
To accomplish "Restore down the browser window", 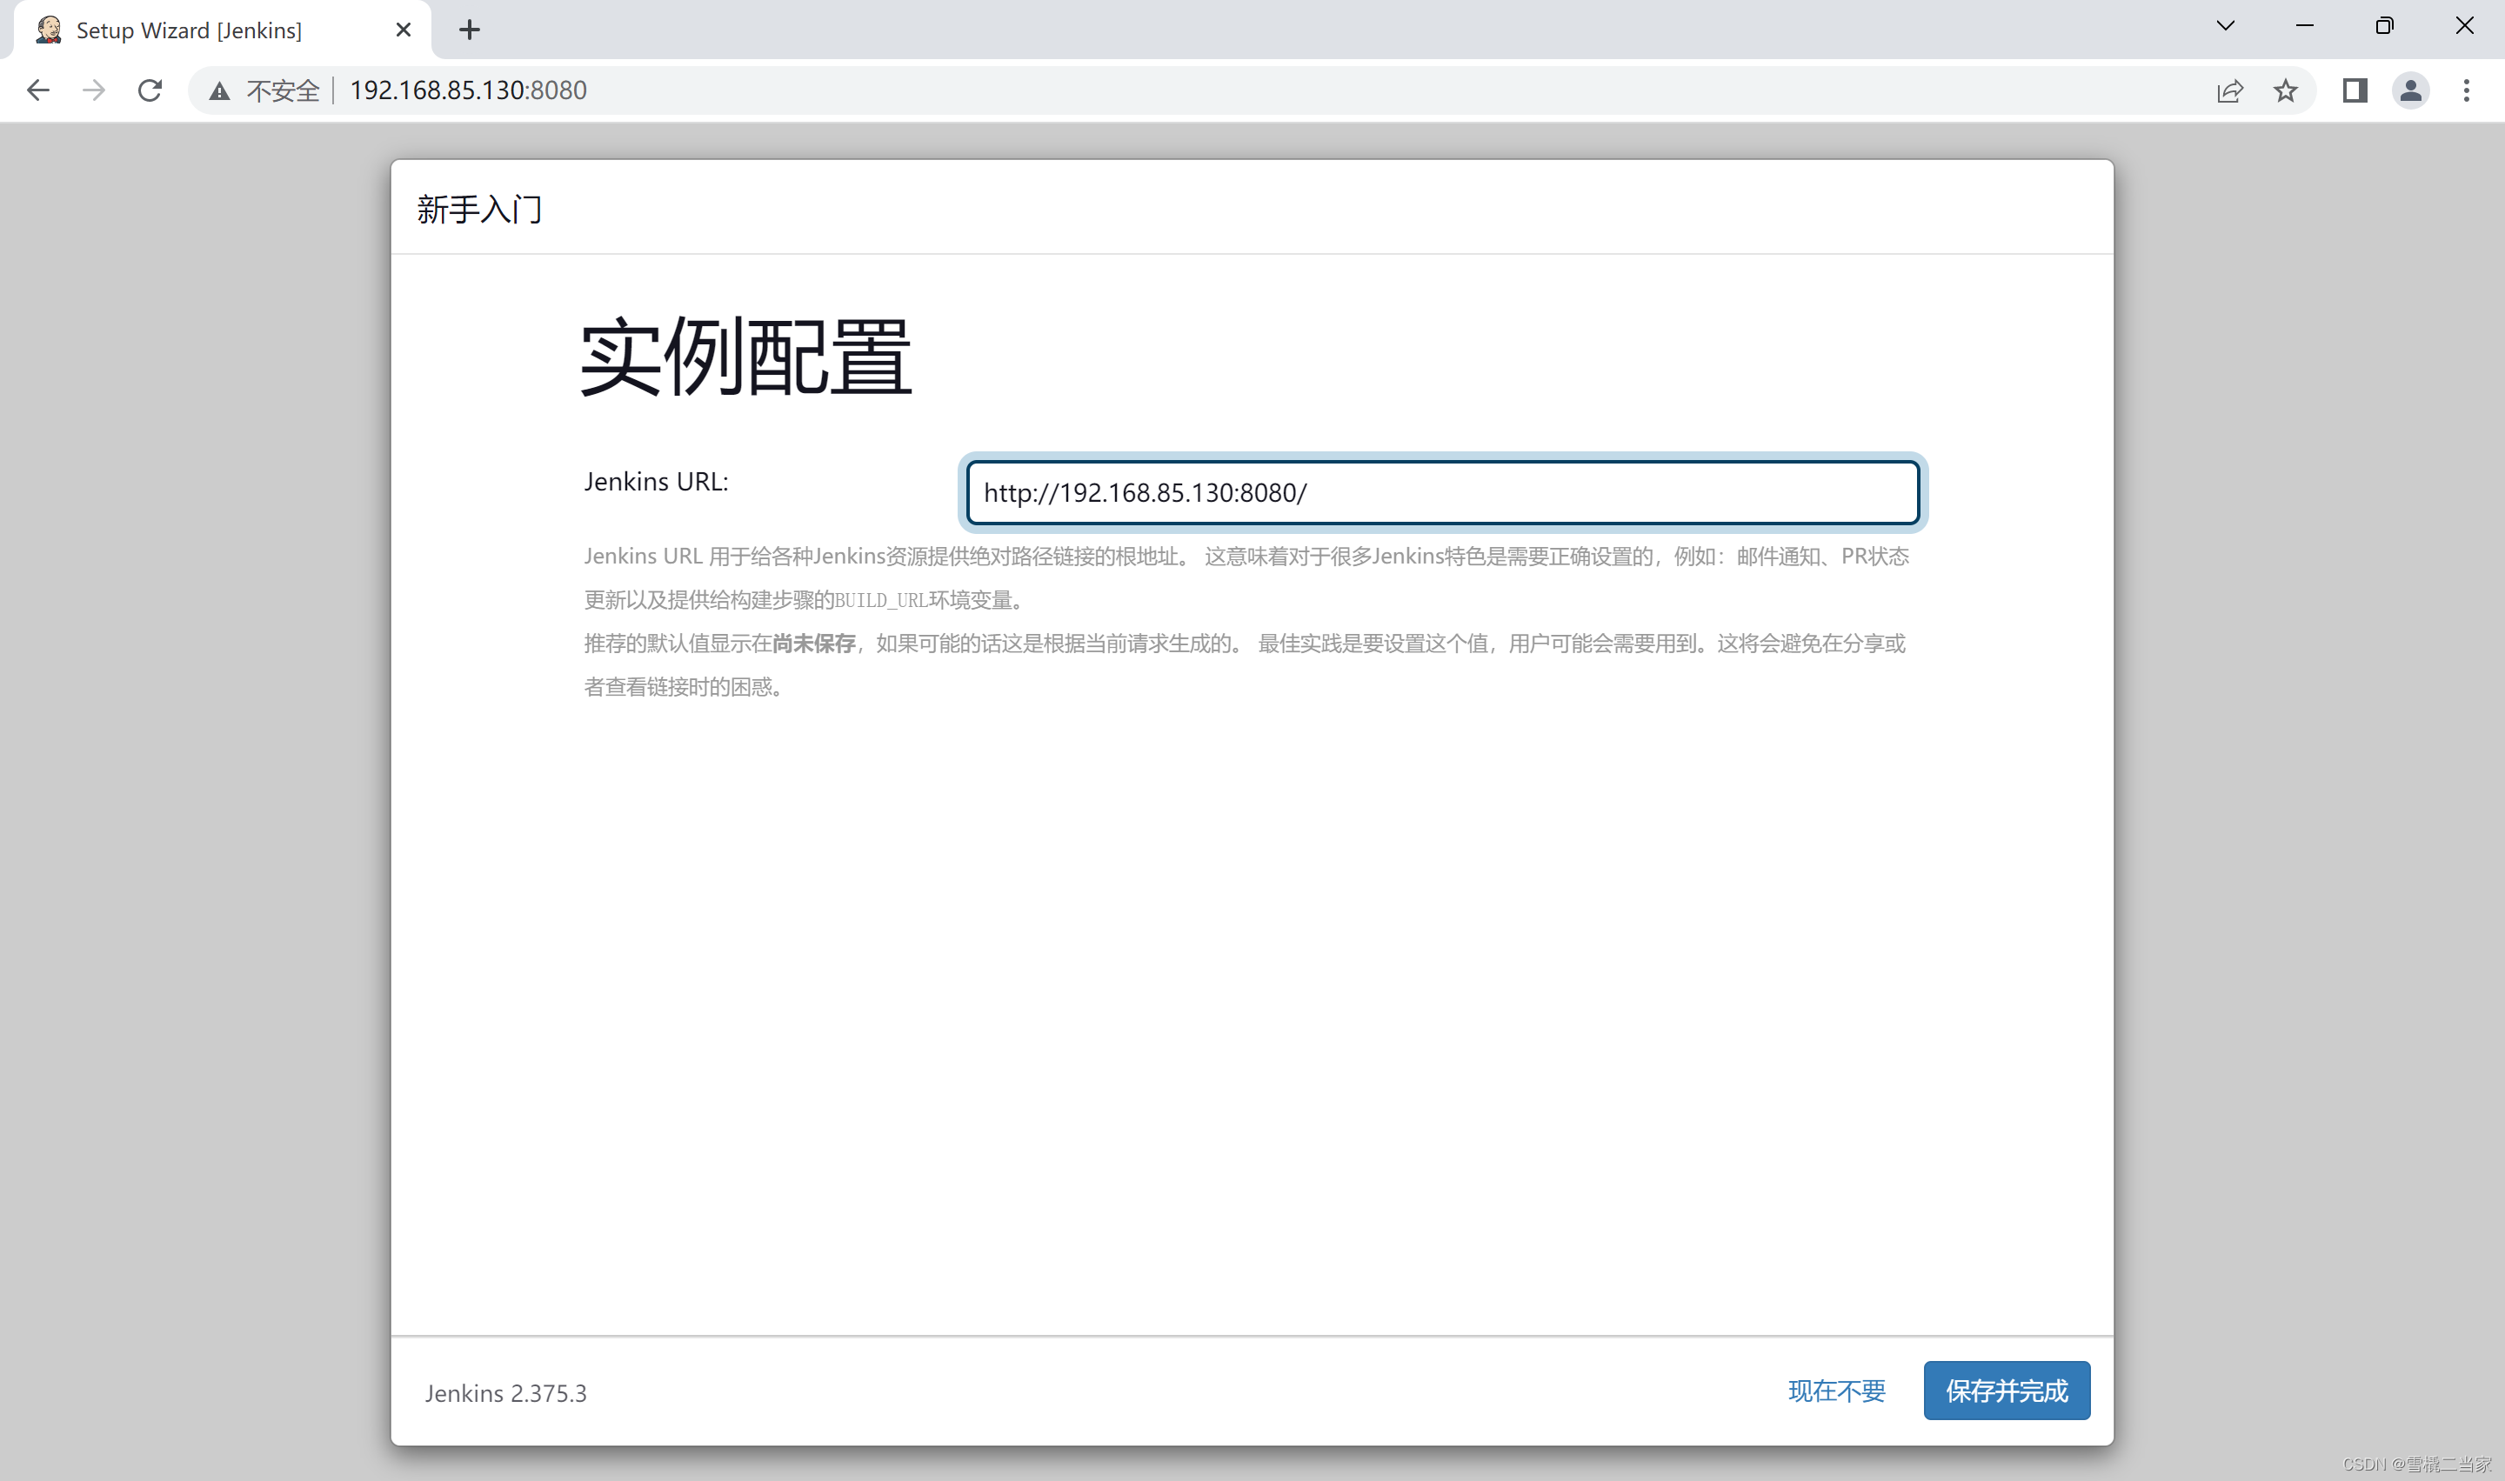I will coord(2384,26).
